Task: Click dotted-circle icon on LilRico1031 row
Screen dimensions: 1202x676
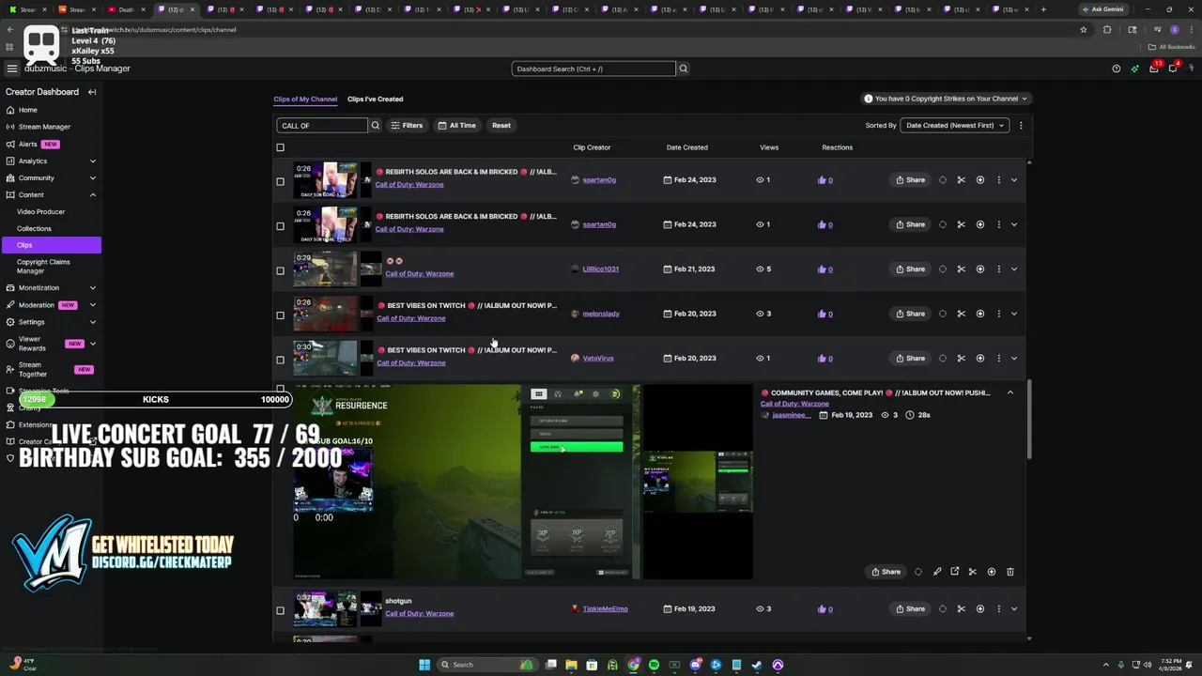Action: pos(942,269)
